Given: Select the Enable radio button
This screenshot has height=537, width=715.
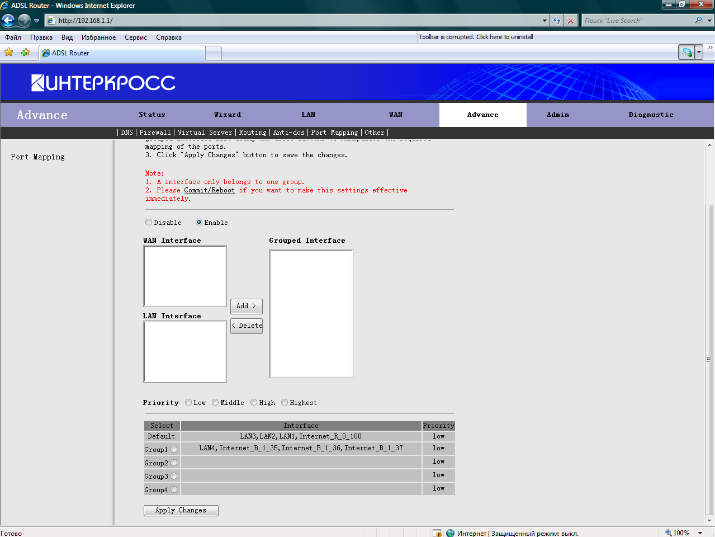Looking at the screenshot, I should click(199, 222).
